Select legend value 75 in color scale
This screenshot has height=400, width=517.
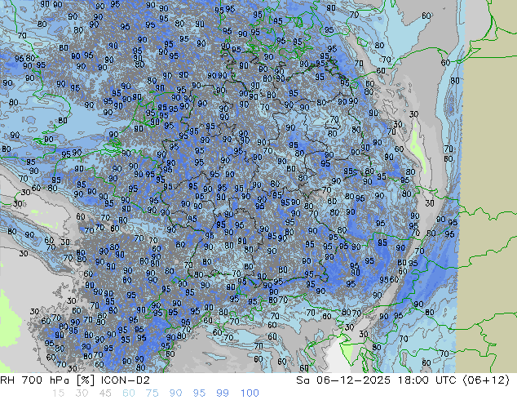tap(152, 393)
